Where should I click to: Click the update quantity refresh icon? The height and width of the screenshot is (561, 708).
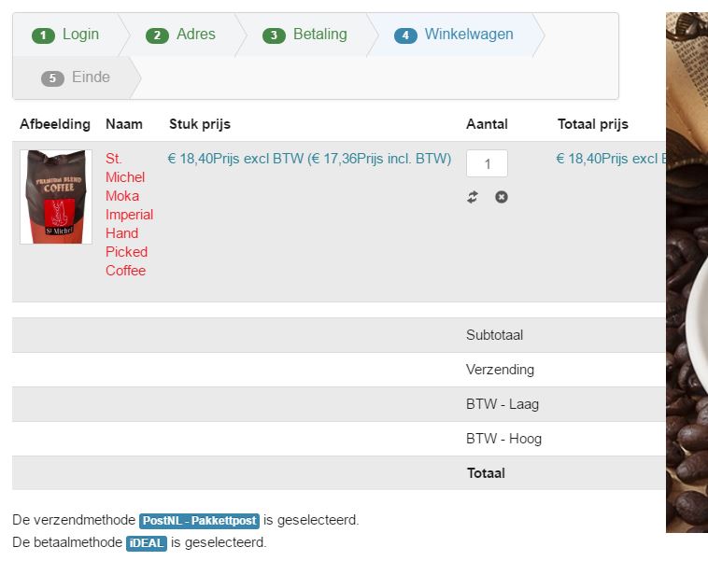(x=473, y=197)
